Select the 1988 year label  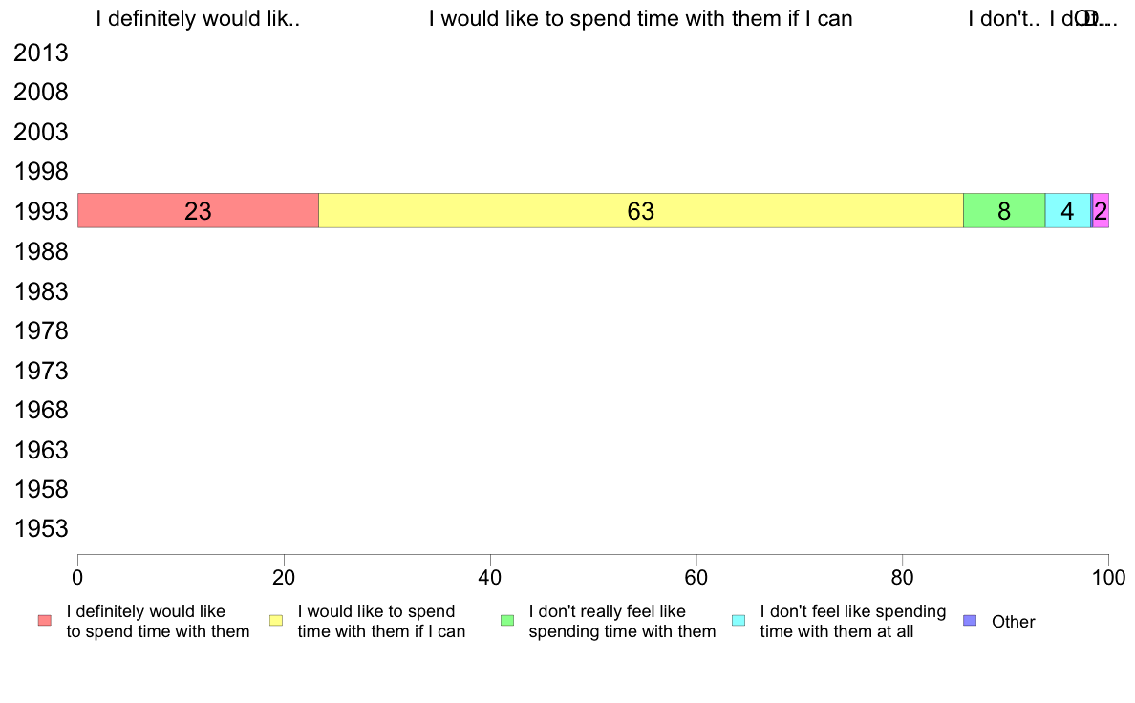point(40,251)
